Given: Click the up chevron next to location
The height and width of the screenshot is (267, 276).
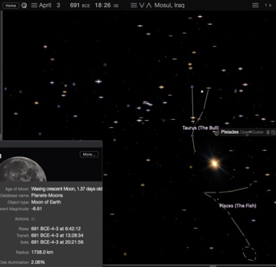Looking at the screenshot, I should 149,5.
